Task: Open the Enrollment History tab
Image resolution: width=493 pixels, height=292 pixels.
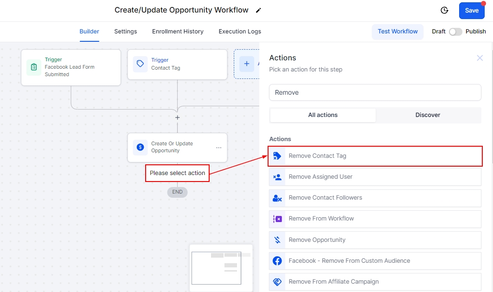Action: [x=178, y=32]
